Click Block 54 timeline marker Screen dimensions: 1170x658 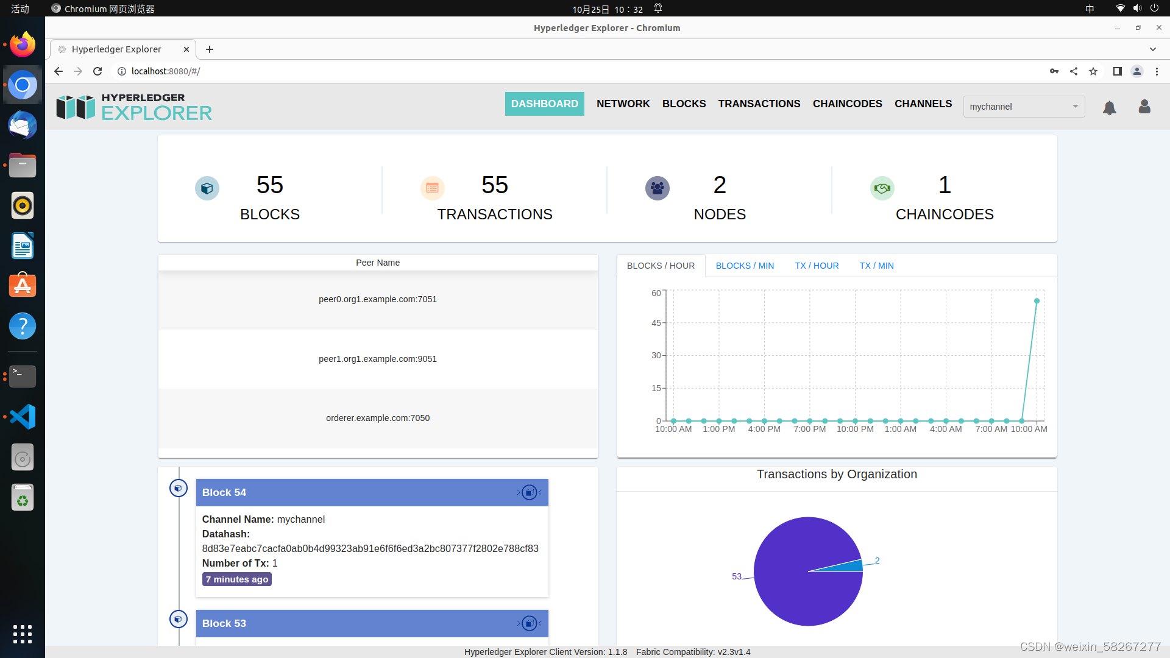pyautogui.click(x=178, y=488)
